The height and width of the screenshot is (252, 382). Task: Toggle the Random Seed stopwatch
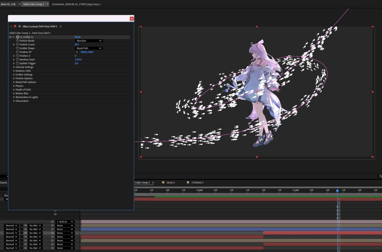pyautogui.click(x=17, y=59)
